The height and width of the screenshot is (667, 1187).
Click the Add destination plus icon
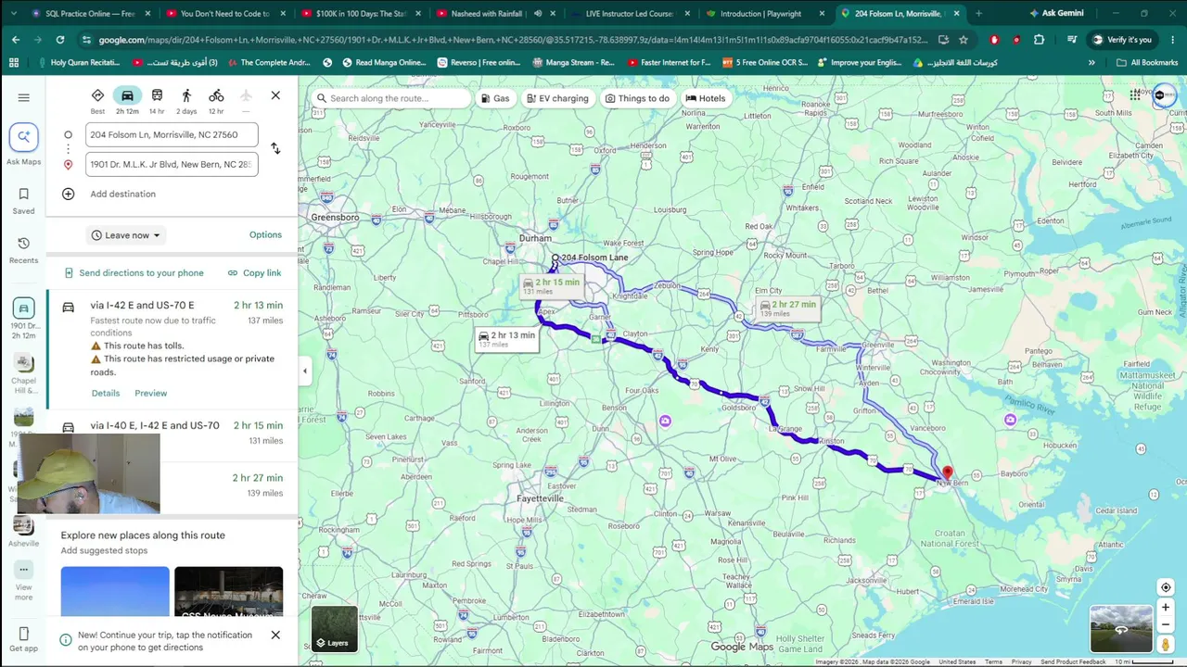coord(68,195)
